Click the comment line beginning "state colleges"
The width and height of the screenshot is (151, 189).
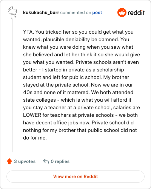click(77, 100)
